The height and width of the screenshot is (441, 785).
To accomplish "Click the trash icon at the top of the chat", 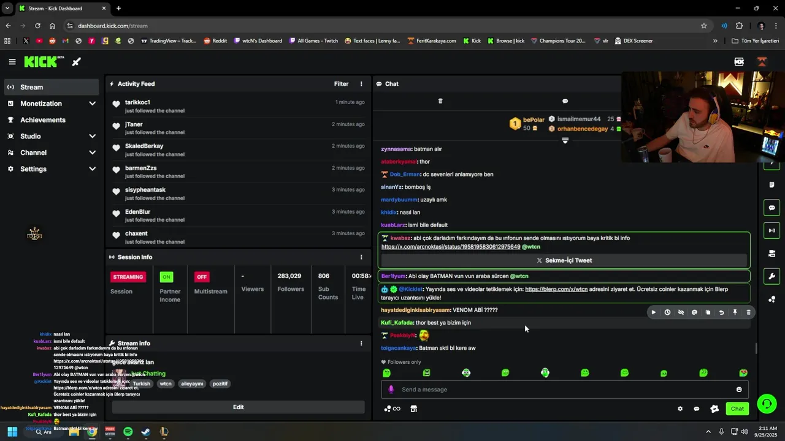I will tap(440, 101).
